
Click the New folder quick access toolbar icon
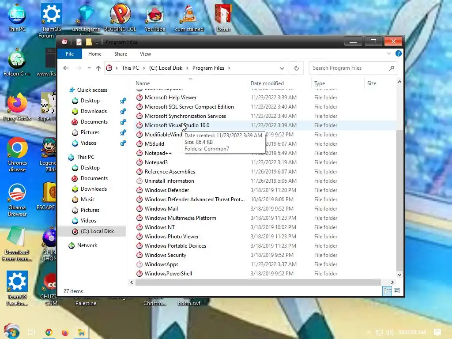(x=88, y=42)
